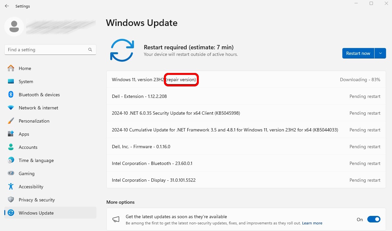Click the back arrow in title bar

click(x=7, y=6)
